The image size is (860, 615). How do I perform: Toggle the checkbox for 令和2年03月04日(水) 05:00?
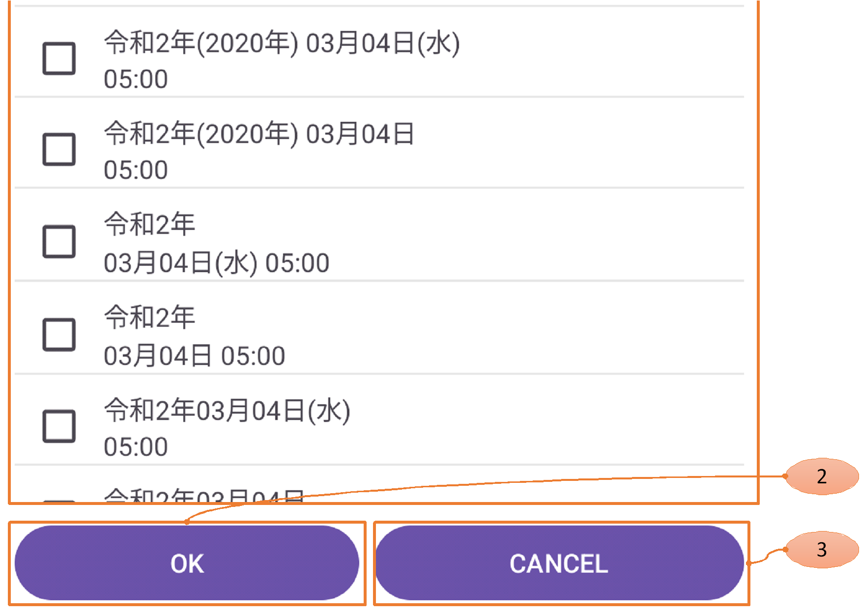coord(59,426)
